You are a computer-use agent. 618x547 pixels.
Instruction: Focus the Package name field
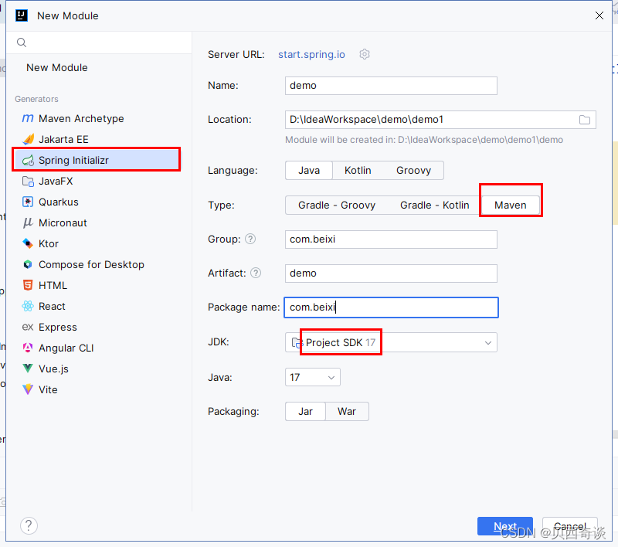coord(391,307)
